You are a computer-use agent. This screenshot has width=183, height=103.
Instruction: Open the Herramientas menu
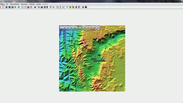[15, 4]
